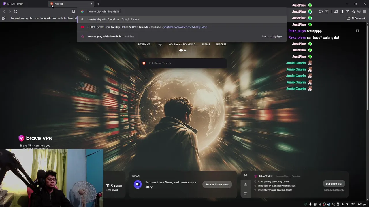This screenshot has width=369, height=207.
Task: Select the triangle Rewards widget tab icon
Action: click(246, 184)
